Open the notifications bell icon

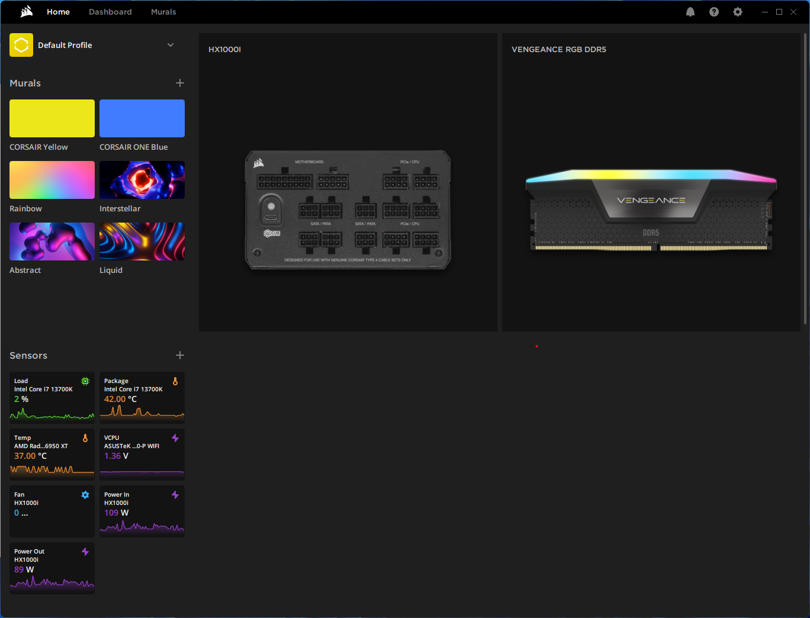(690, 12)
